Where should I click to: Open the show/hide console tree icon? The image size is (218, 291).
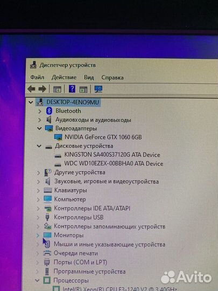tap(57, 89)
